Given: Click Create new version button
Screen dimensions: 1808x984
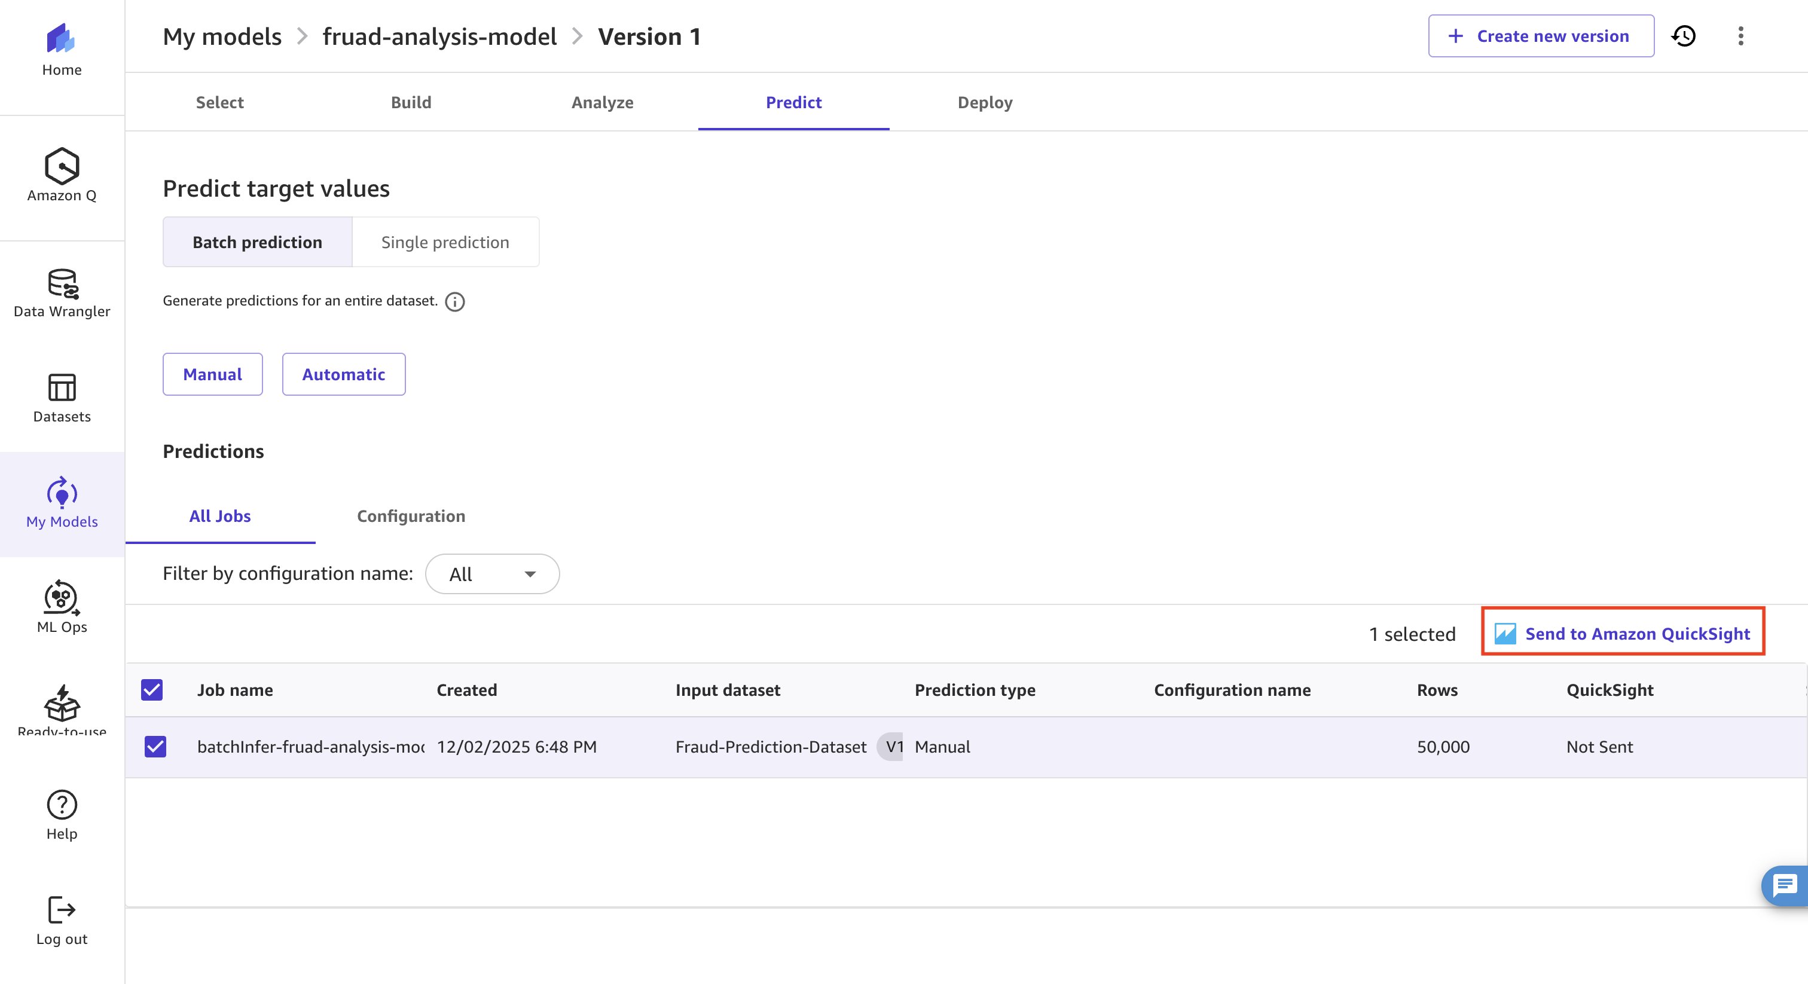Looking at the screenshot, I should point(1541,36).
